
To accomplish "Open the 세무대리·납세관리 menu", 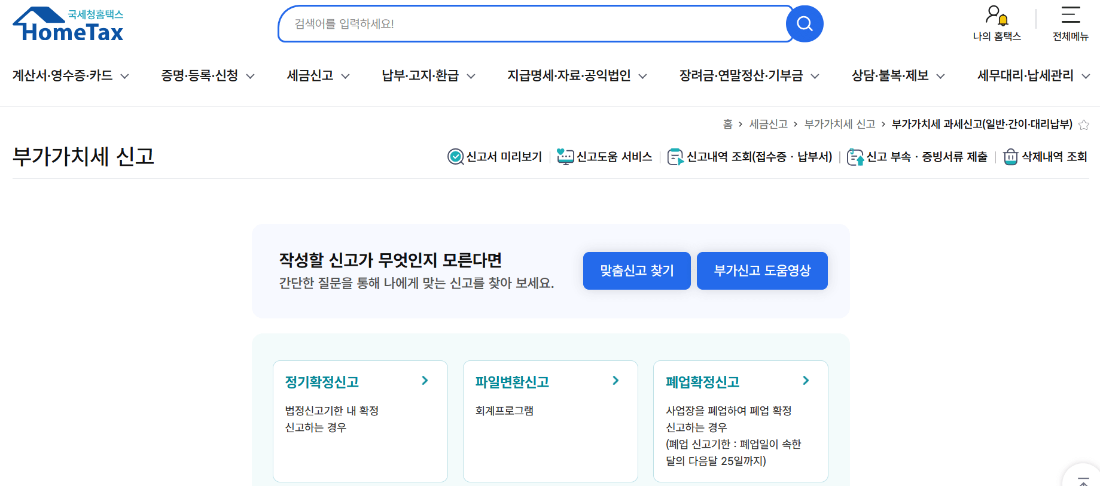I will point(1025,75).
